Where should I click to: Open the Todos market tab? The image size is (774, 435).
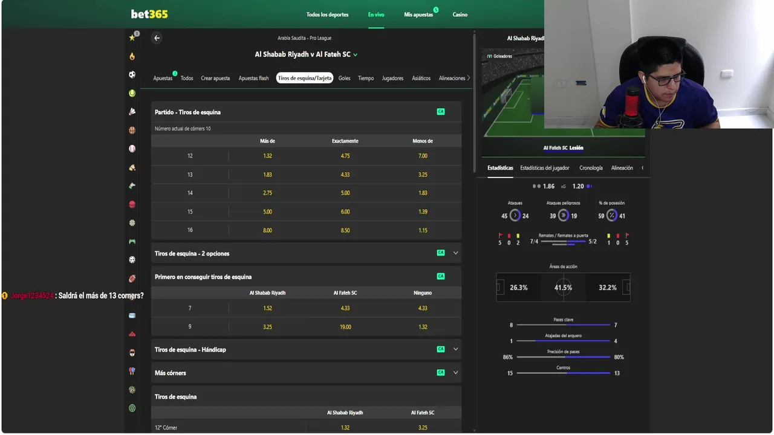(x=187, y=78)
